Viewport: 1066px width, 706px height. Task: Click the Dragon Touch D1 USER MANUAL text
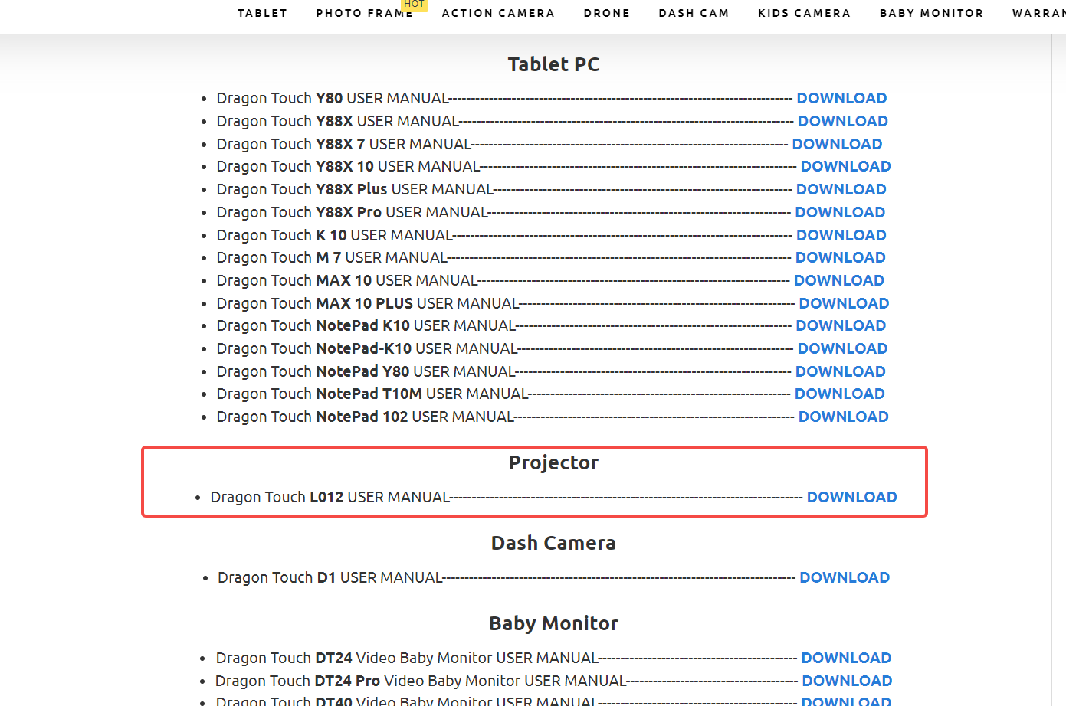tap(330, 577)
